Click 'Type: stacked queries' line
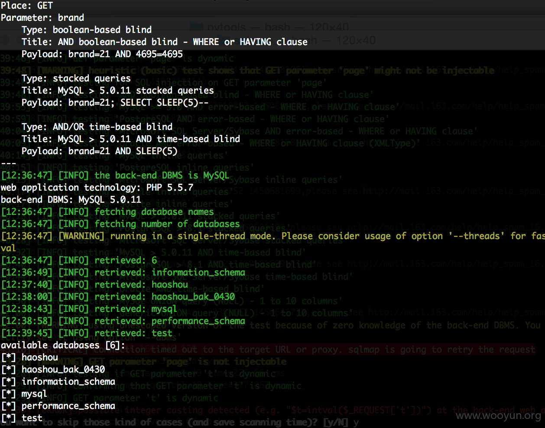Image resolution: width=545 pixels, height=428 pixels. (76, 78)
